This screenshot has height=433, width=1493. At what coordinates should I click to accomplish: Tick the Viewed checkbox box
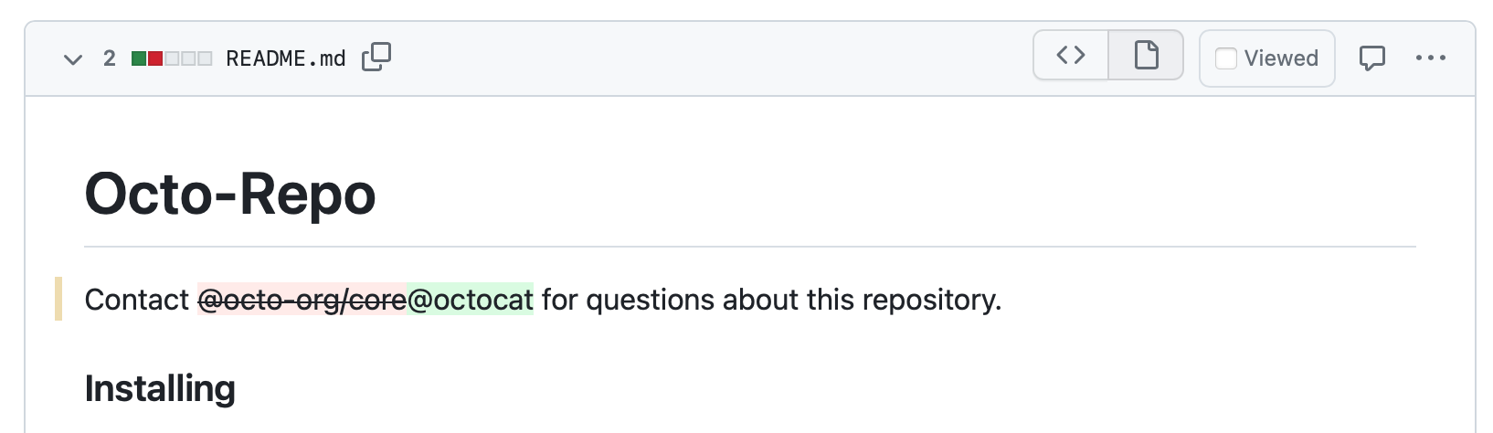tap(1226, 58)
